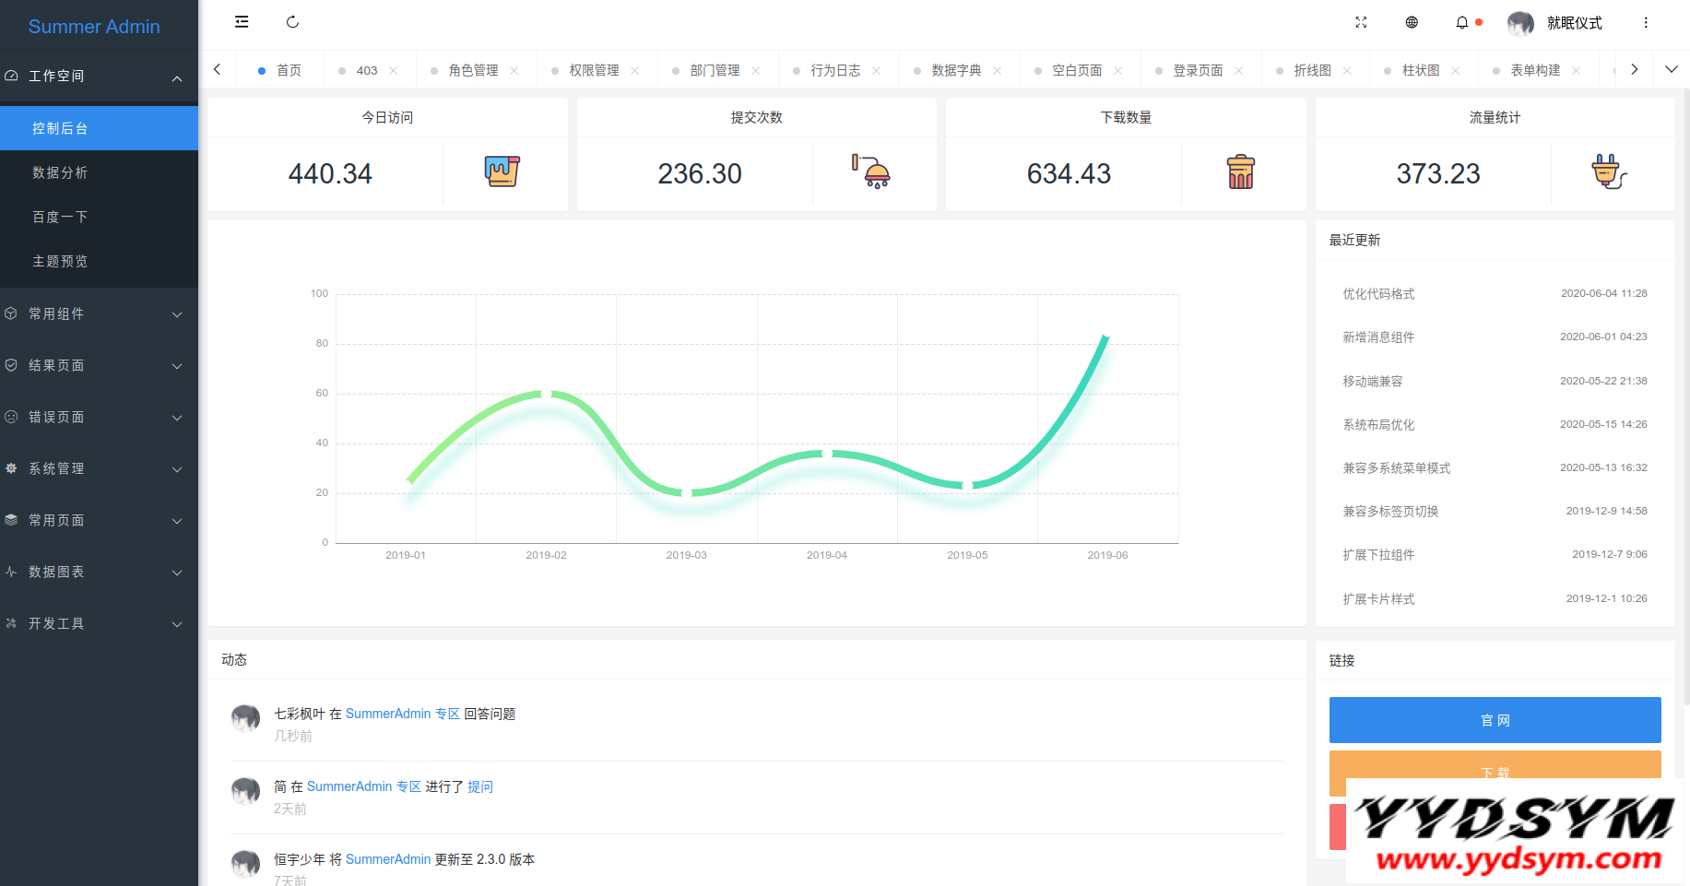This screenshot has width=1690, height=886.
Task: Click the refresh icon in header
Action: click(x=292, y=22)
